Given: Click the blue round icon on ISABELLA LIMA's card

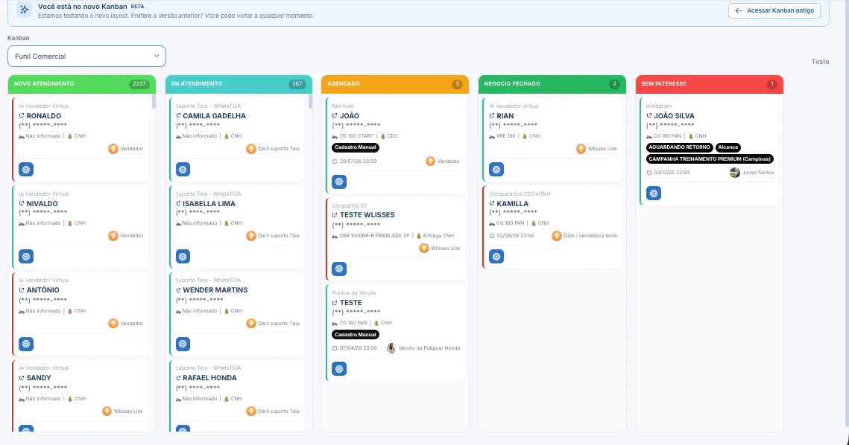Looking at the screenshot, I should tap(183, 256).
